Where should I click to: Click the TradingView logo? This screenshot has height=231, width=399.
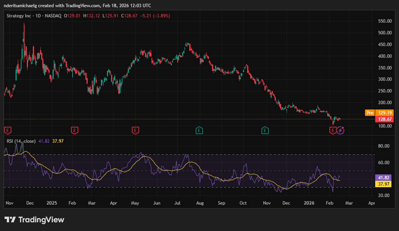34,220
